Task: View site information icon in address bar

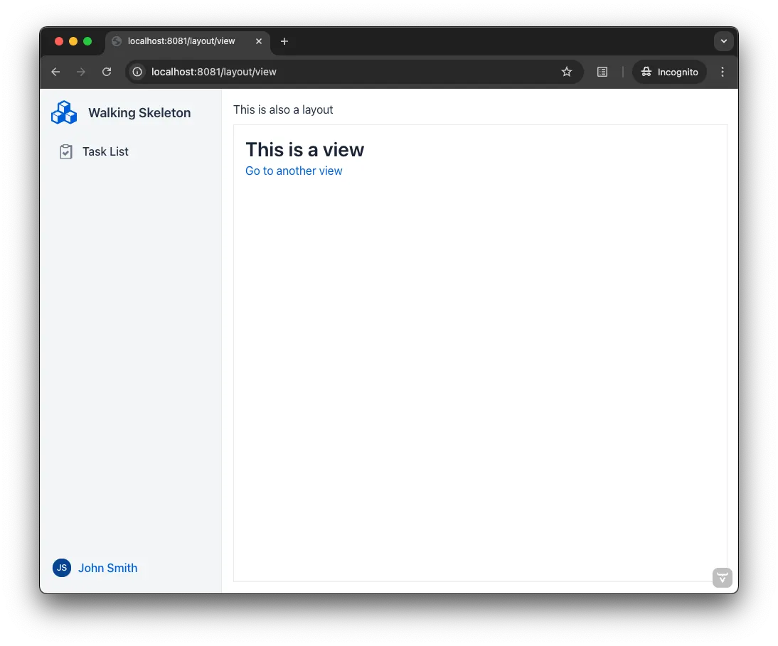Action: pyautogui.click(x=138, y=72)
